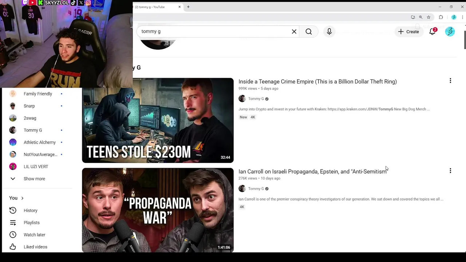Click '276K views' on second video
The width and height of the screenshot is (466, 262).
coord(248,178)
